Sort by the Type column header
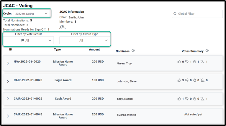The width and height of the screenshot is (226, 126). pos(57,50)
